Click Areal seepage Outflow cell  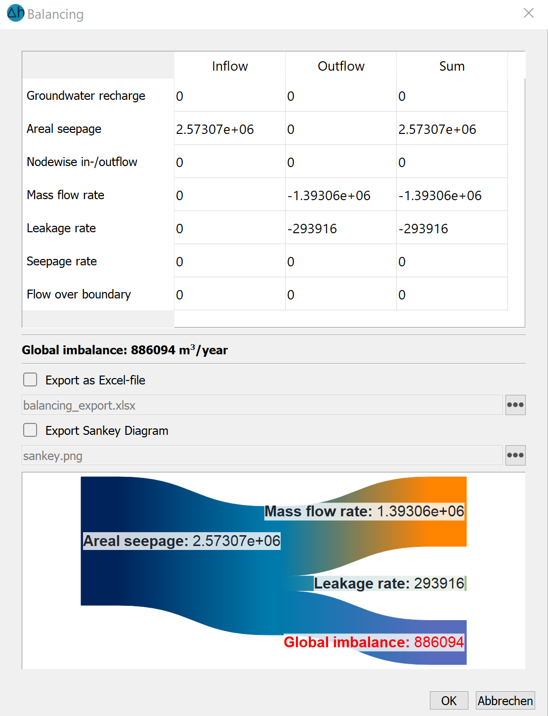pyautogui.click(x=341, y=128)
